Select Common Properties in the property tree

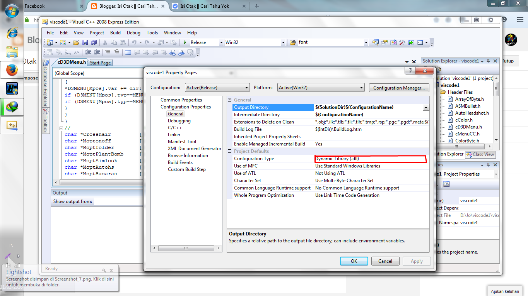click(x=181, y=100)
